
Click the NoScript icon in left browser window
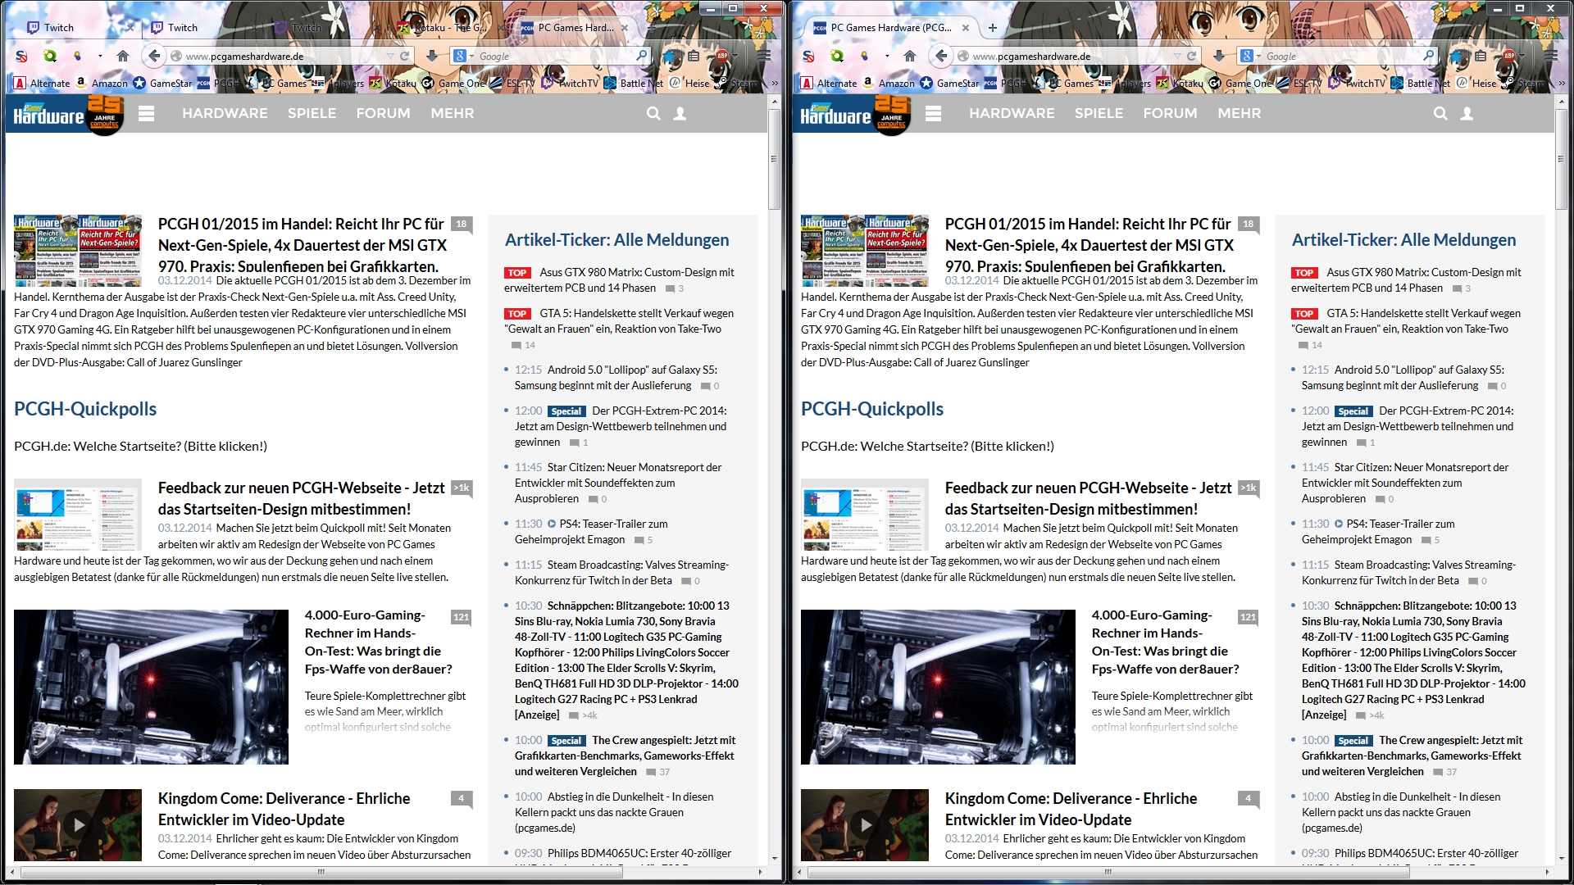coord(22,57)
